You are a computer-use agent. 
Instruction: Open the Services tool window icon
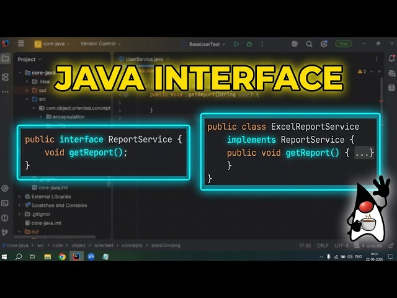point(5,188)
